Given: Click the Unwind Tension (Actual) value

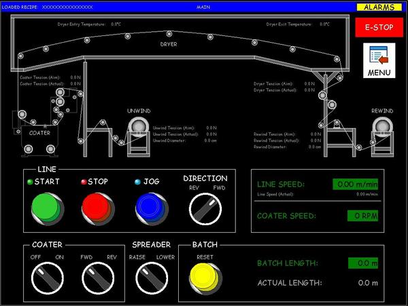Looking at the screenshot, I should [x=211, y=134].
